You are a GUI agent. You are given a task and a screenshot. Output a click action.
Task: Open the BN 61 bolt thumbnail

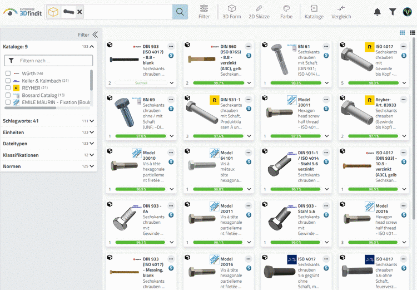tap(279, 60)
